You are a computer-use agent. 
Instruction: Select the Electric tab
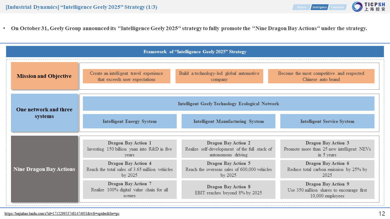click(301, 7)
